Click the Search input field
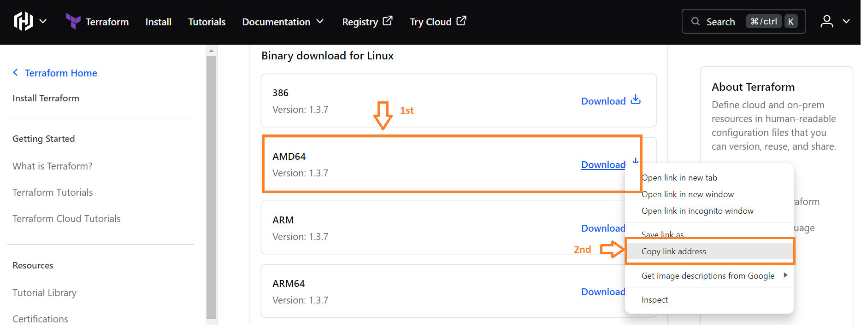The height and width of the screenshot is (327, 867). [x=743, y=21]
